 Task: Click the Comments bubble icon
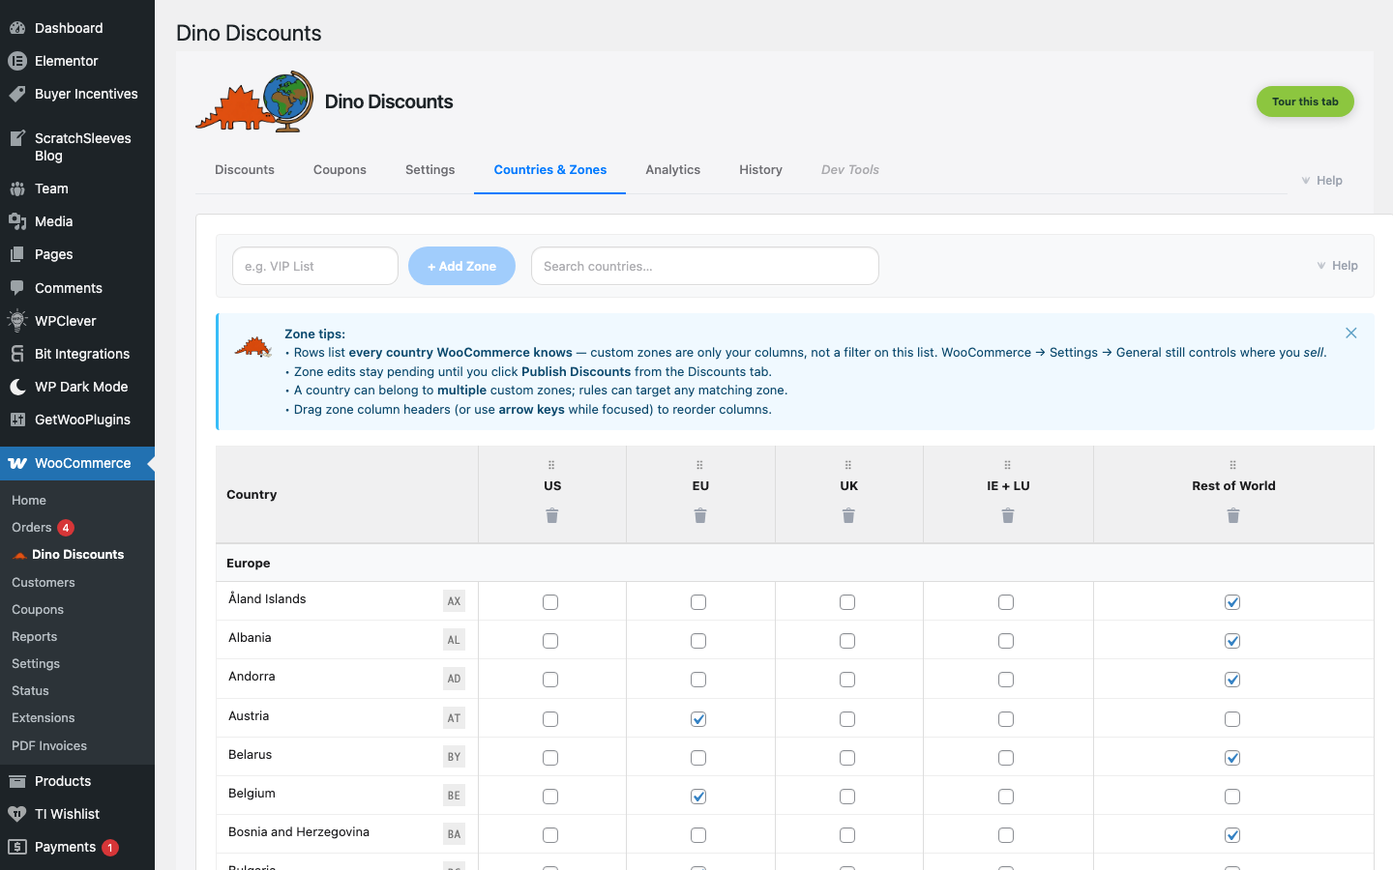pyautogui.click(x=17, y=288)
